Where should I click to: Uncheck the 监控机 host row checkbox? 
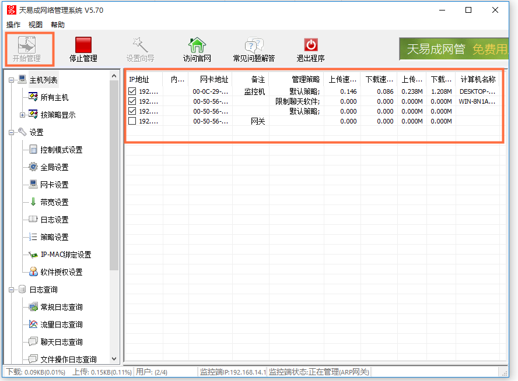click(x=132, y=91)
